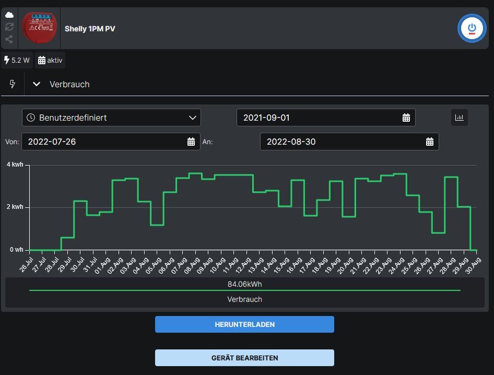Click the 5.2 W power reading badge
Image resolution: width=494 pixels, height=375 pixels.
coord(17,60)
